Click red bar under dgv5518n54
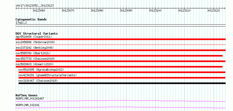233x111 pixels. pos(120,39)
